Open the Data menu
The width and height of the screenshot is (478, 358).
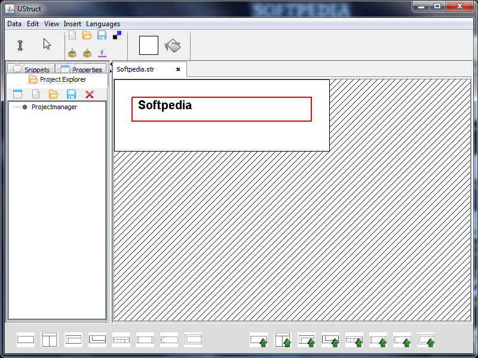click(14, 24)
